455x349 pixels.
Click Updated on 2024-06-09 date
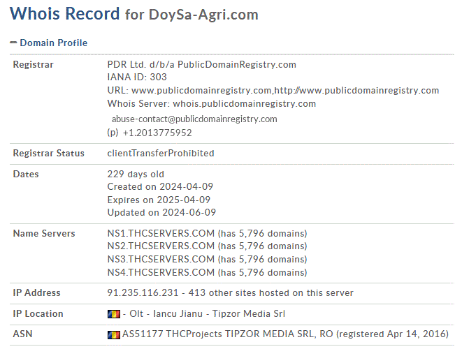pyautogui.click(x=161, y=212)
